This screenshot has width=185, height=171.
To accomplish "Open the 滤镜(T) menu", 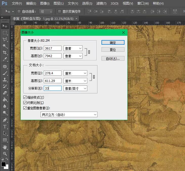I will coord(101,4).
